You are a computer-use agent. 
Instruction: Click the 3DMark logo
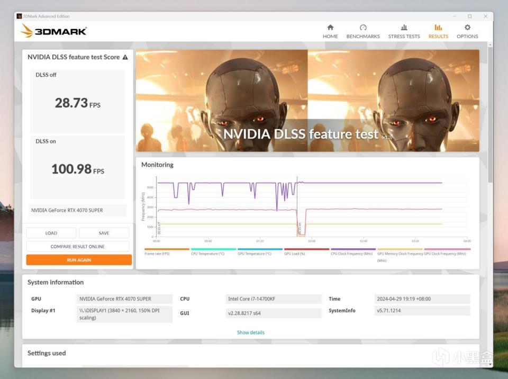54,31
